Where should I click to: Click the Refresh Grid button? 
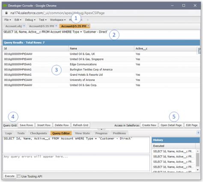[x=81, y=125]
